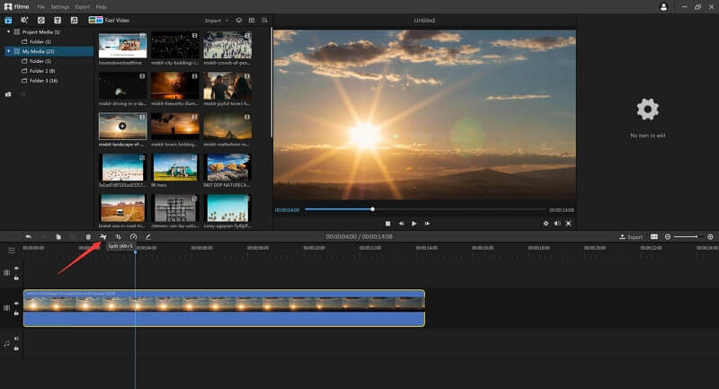The image size is (719, 389).
Task: Select the mixkit-fireworks clip thumbnail
Action: (x=174, y=85)
